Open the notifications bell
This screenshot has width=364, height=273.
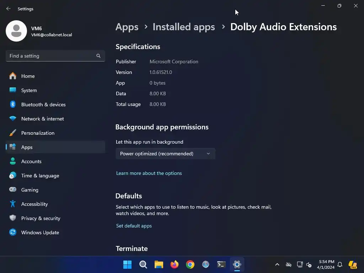pos(340,264)
